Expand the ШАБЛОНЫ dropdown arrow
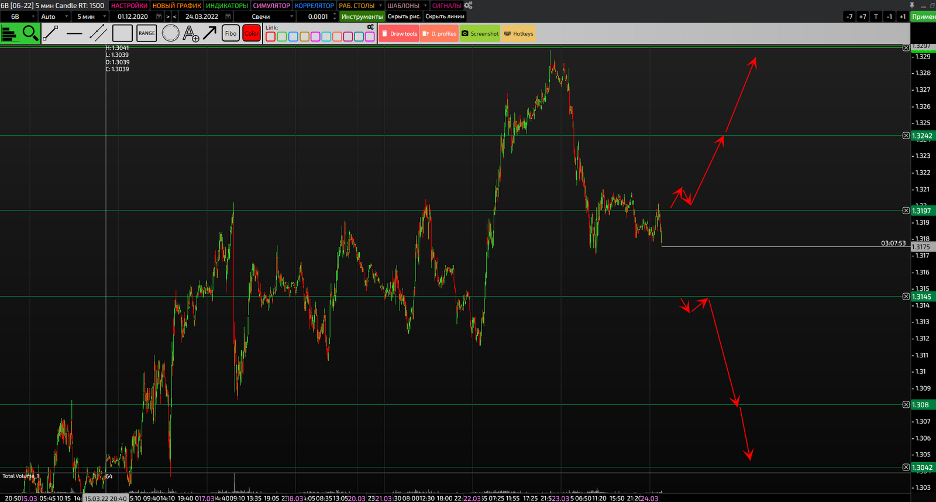 pos(425,5)
